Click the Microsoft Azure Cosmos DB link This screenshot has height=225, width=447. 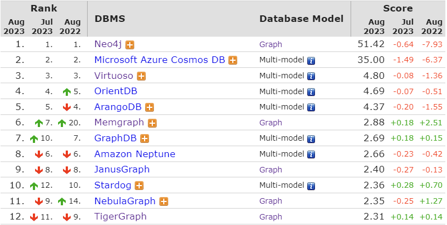159,60
